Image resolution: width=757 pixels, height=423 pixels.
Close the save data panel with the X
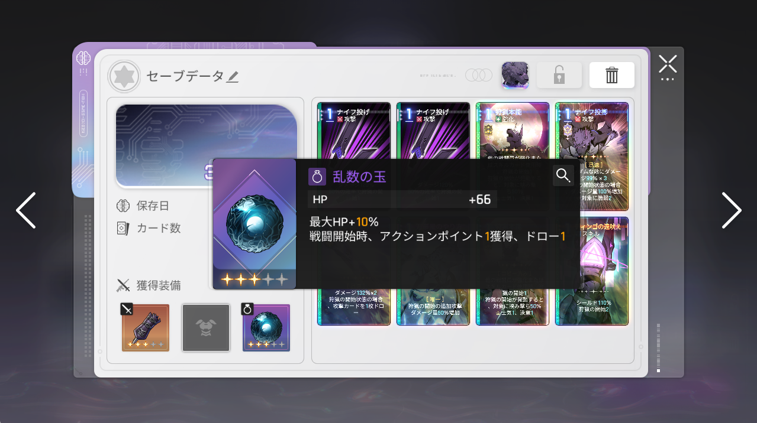(x=668, y=64)
